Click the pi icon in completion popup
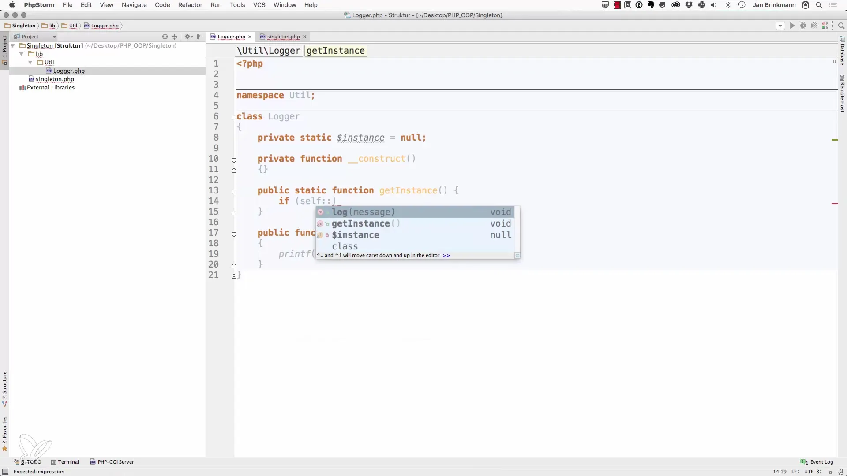This screenshot has width=847, height=476. (x=517, y=255)
